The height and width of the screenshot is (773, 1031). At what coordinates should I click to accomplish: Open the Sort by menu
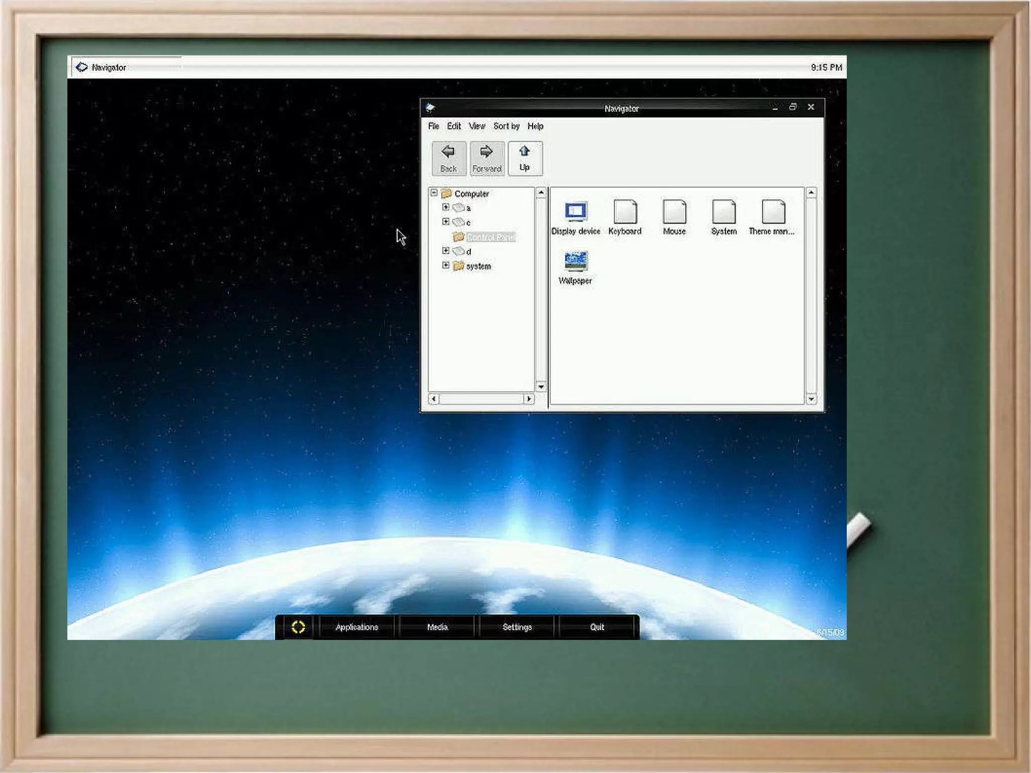(x=506, y=126)
